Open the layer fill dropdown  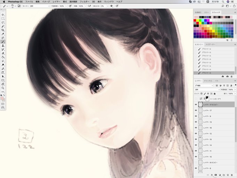pyautogui.click(x=235, y=94)
